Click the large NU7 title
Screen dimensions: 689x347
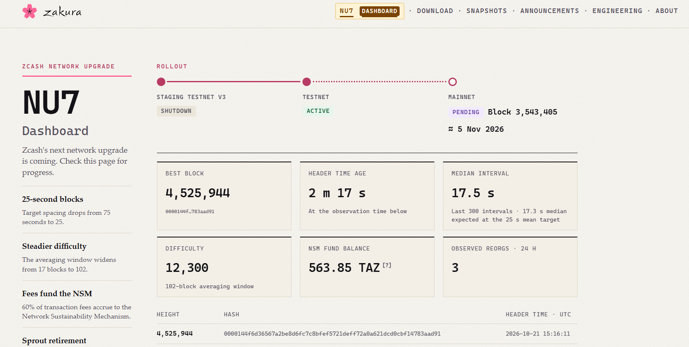coord(51,102)
